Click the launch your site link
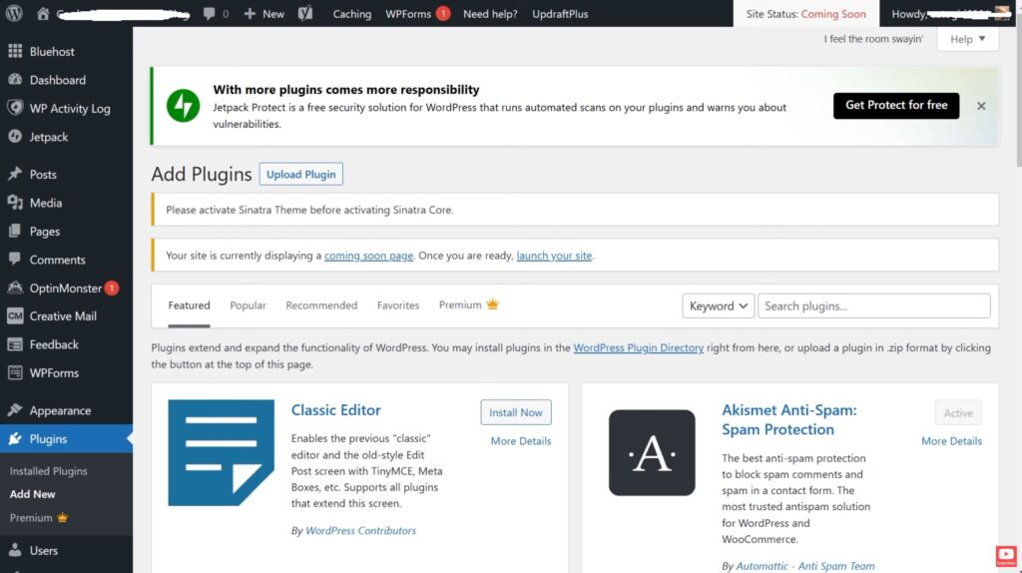Screen dimensions: 1022x573 click(x=554, y=256)
